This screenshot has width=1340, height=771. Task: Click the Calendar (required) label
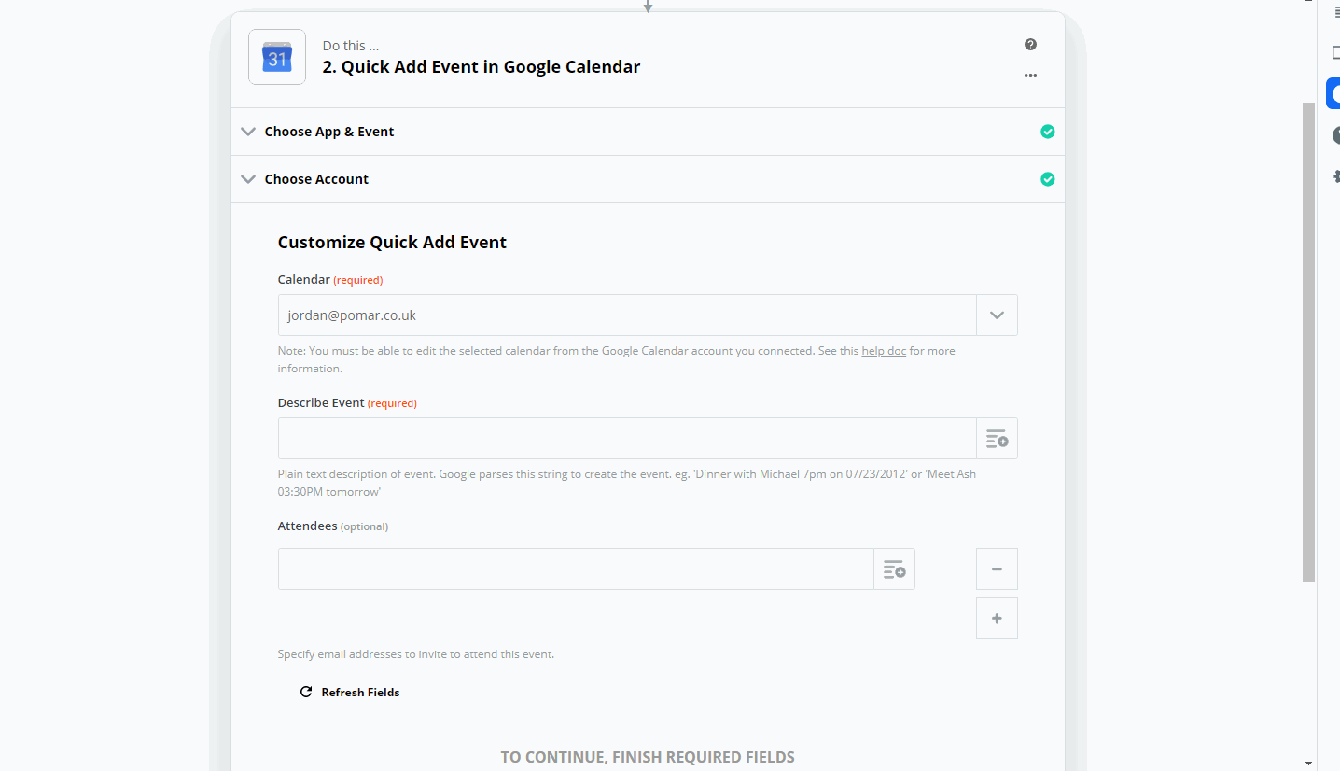click(x=330, y=280)
